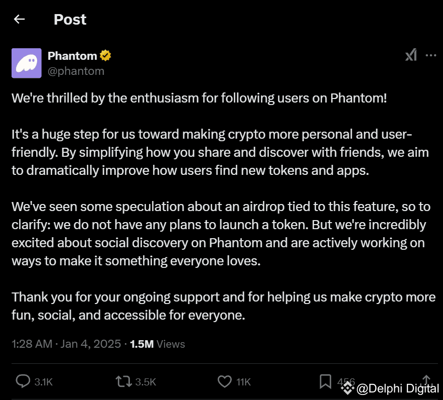
Task: Click the Post page heading
Action: [x=70, y=20]
